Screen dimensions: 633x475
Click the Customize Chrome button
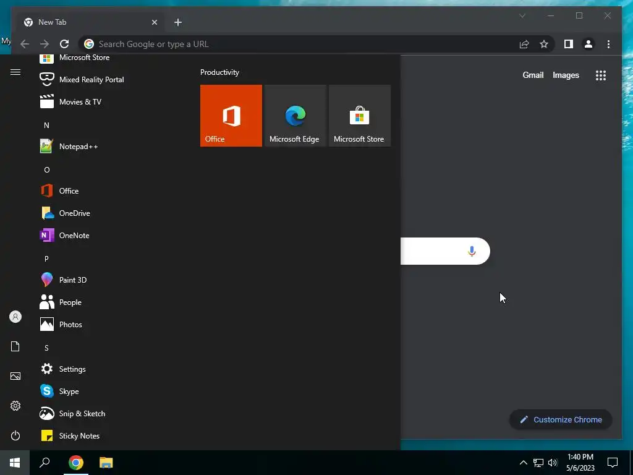pos(561,419)
